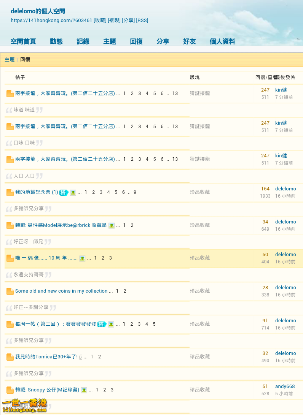Open Some old and new coins thread

tap(61, 291)
